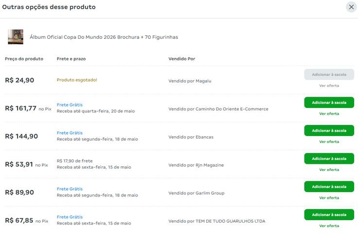The width and height of the screenshot is (358, 243).
Task: Open Ver oferta for Rjn Magazine
Action: pos(329,170)
